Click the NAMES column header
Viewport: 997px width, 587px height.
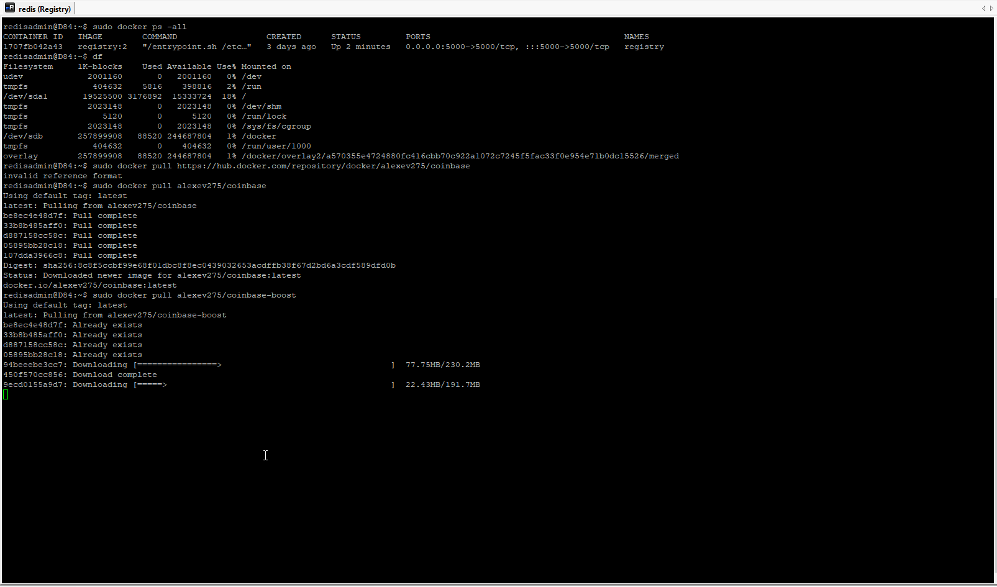[x=637, y=37]
